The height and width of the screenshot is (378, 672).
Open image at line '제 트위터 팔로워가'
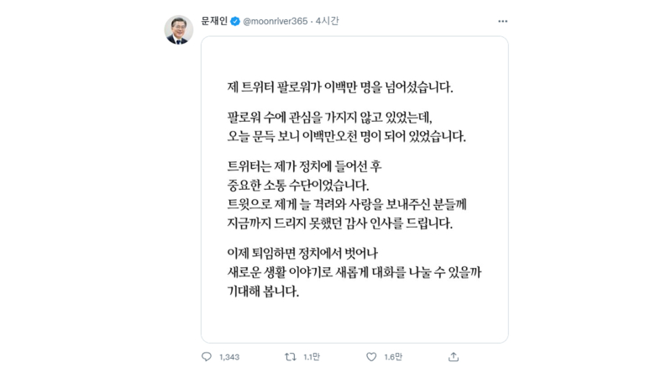coord(345,86)
